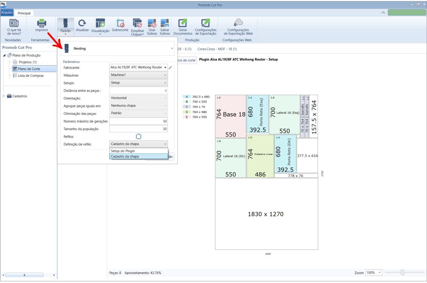Open the Arquivo menu
The width and height of the screenshot is (427, 283).
click(x=7, y=13)
